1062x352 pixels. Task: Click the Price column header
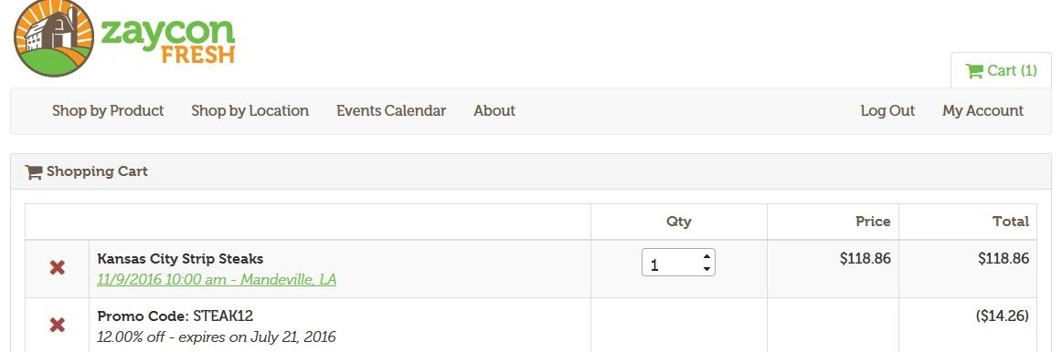[x=873, y=222]
